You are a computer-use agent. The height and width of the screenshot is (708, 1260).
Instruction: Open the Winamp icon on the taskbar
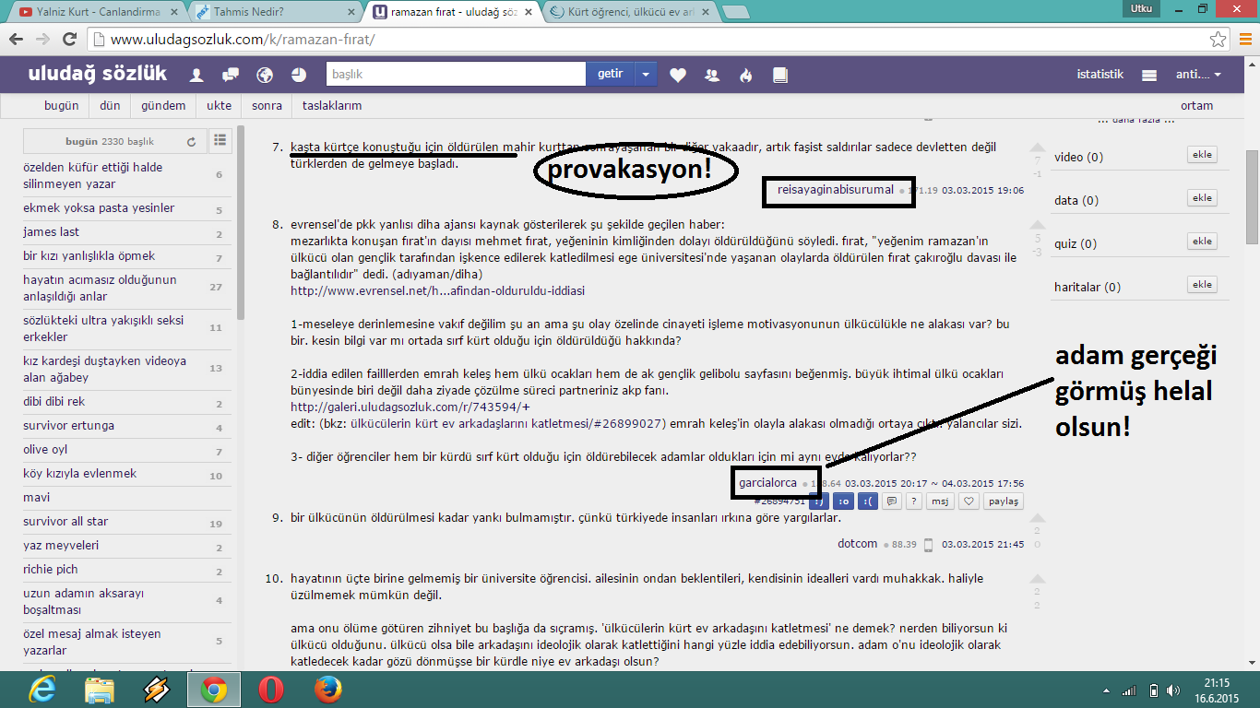pyautogui.click(x=156, y=689)
